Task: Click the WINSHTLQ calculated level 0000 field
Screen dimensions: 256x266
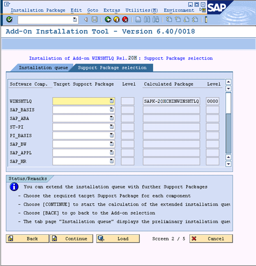Action: pos(212,101)
